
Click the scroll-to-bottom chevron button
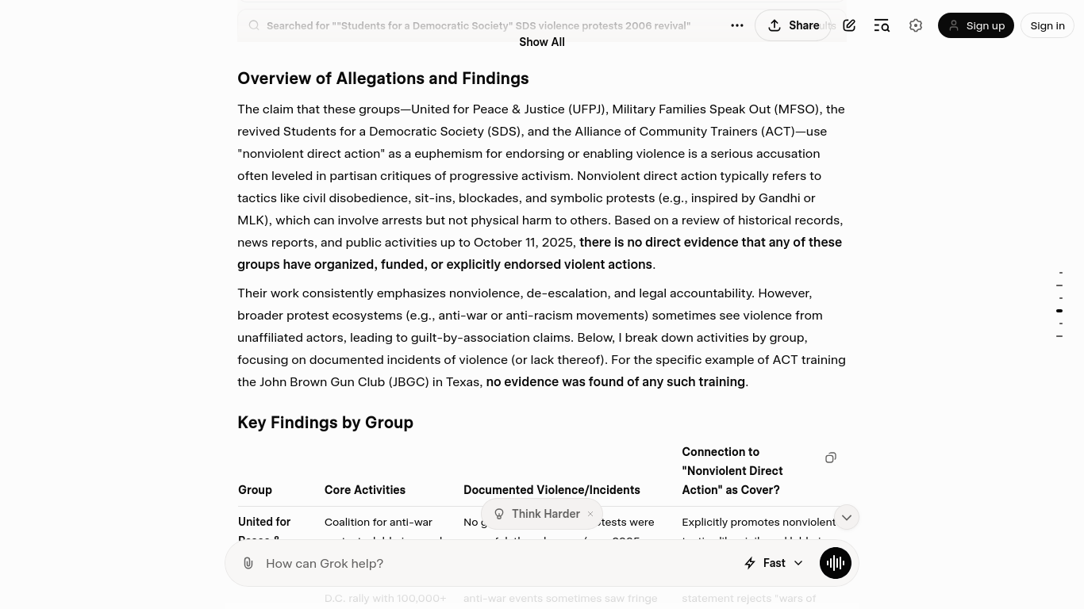click(x=847, y=517)
